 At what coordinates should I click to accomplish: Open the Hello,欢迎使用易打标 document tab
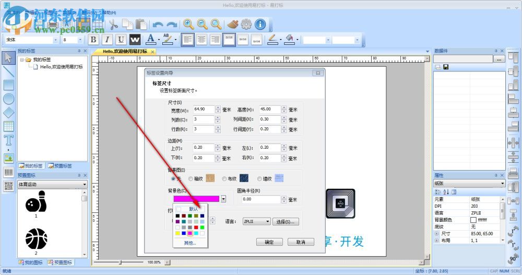click(125, 51)
